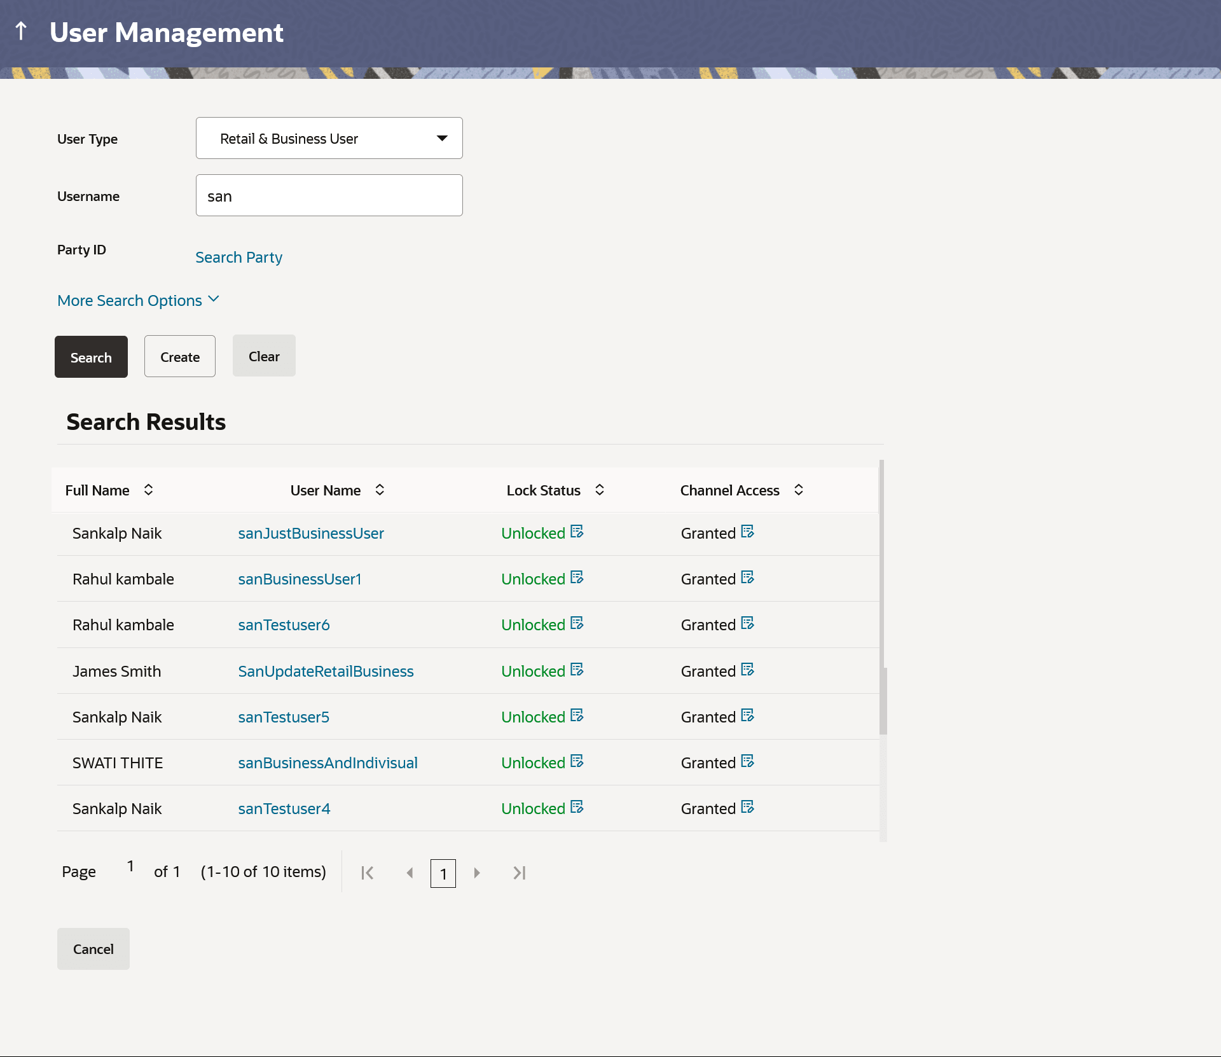The height and width of the screenshot is (1057, 1221).
Task: Edit lock status for sanTestuser6
Action: click(577, 623)
